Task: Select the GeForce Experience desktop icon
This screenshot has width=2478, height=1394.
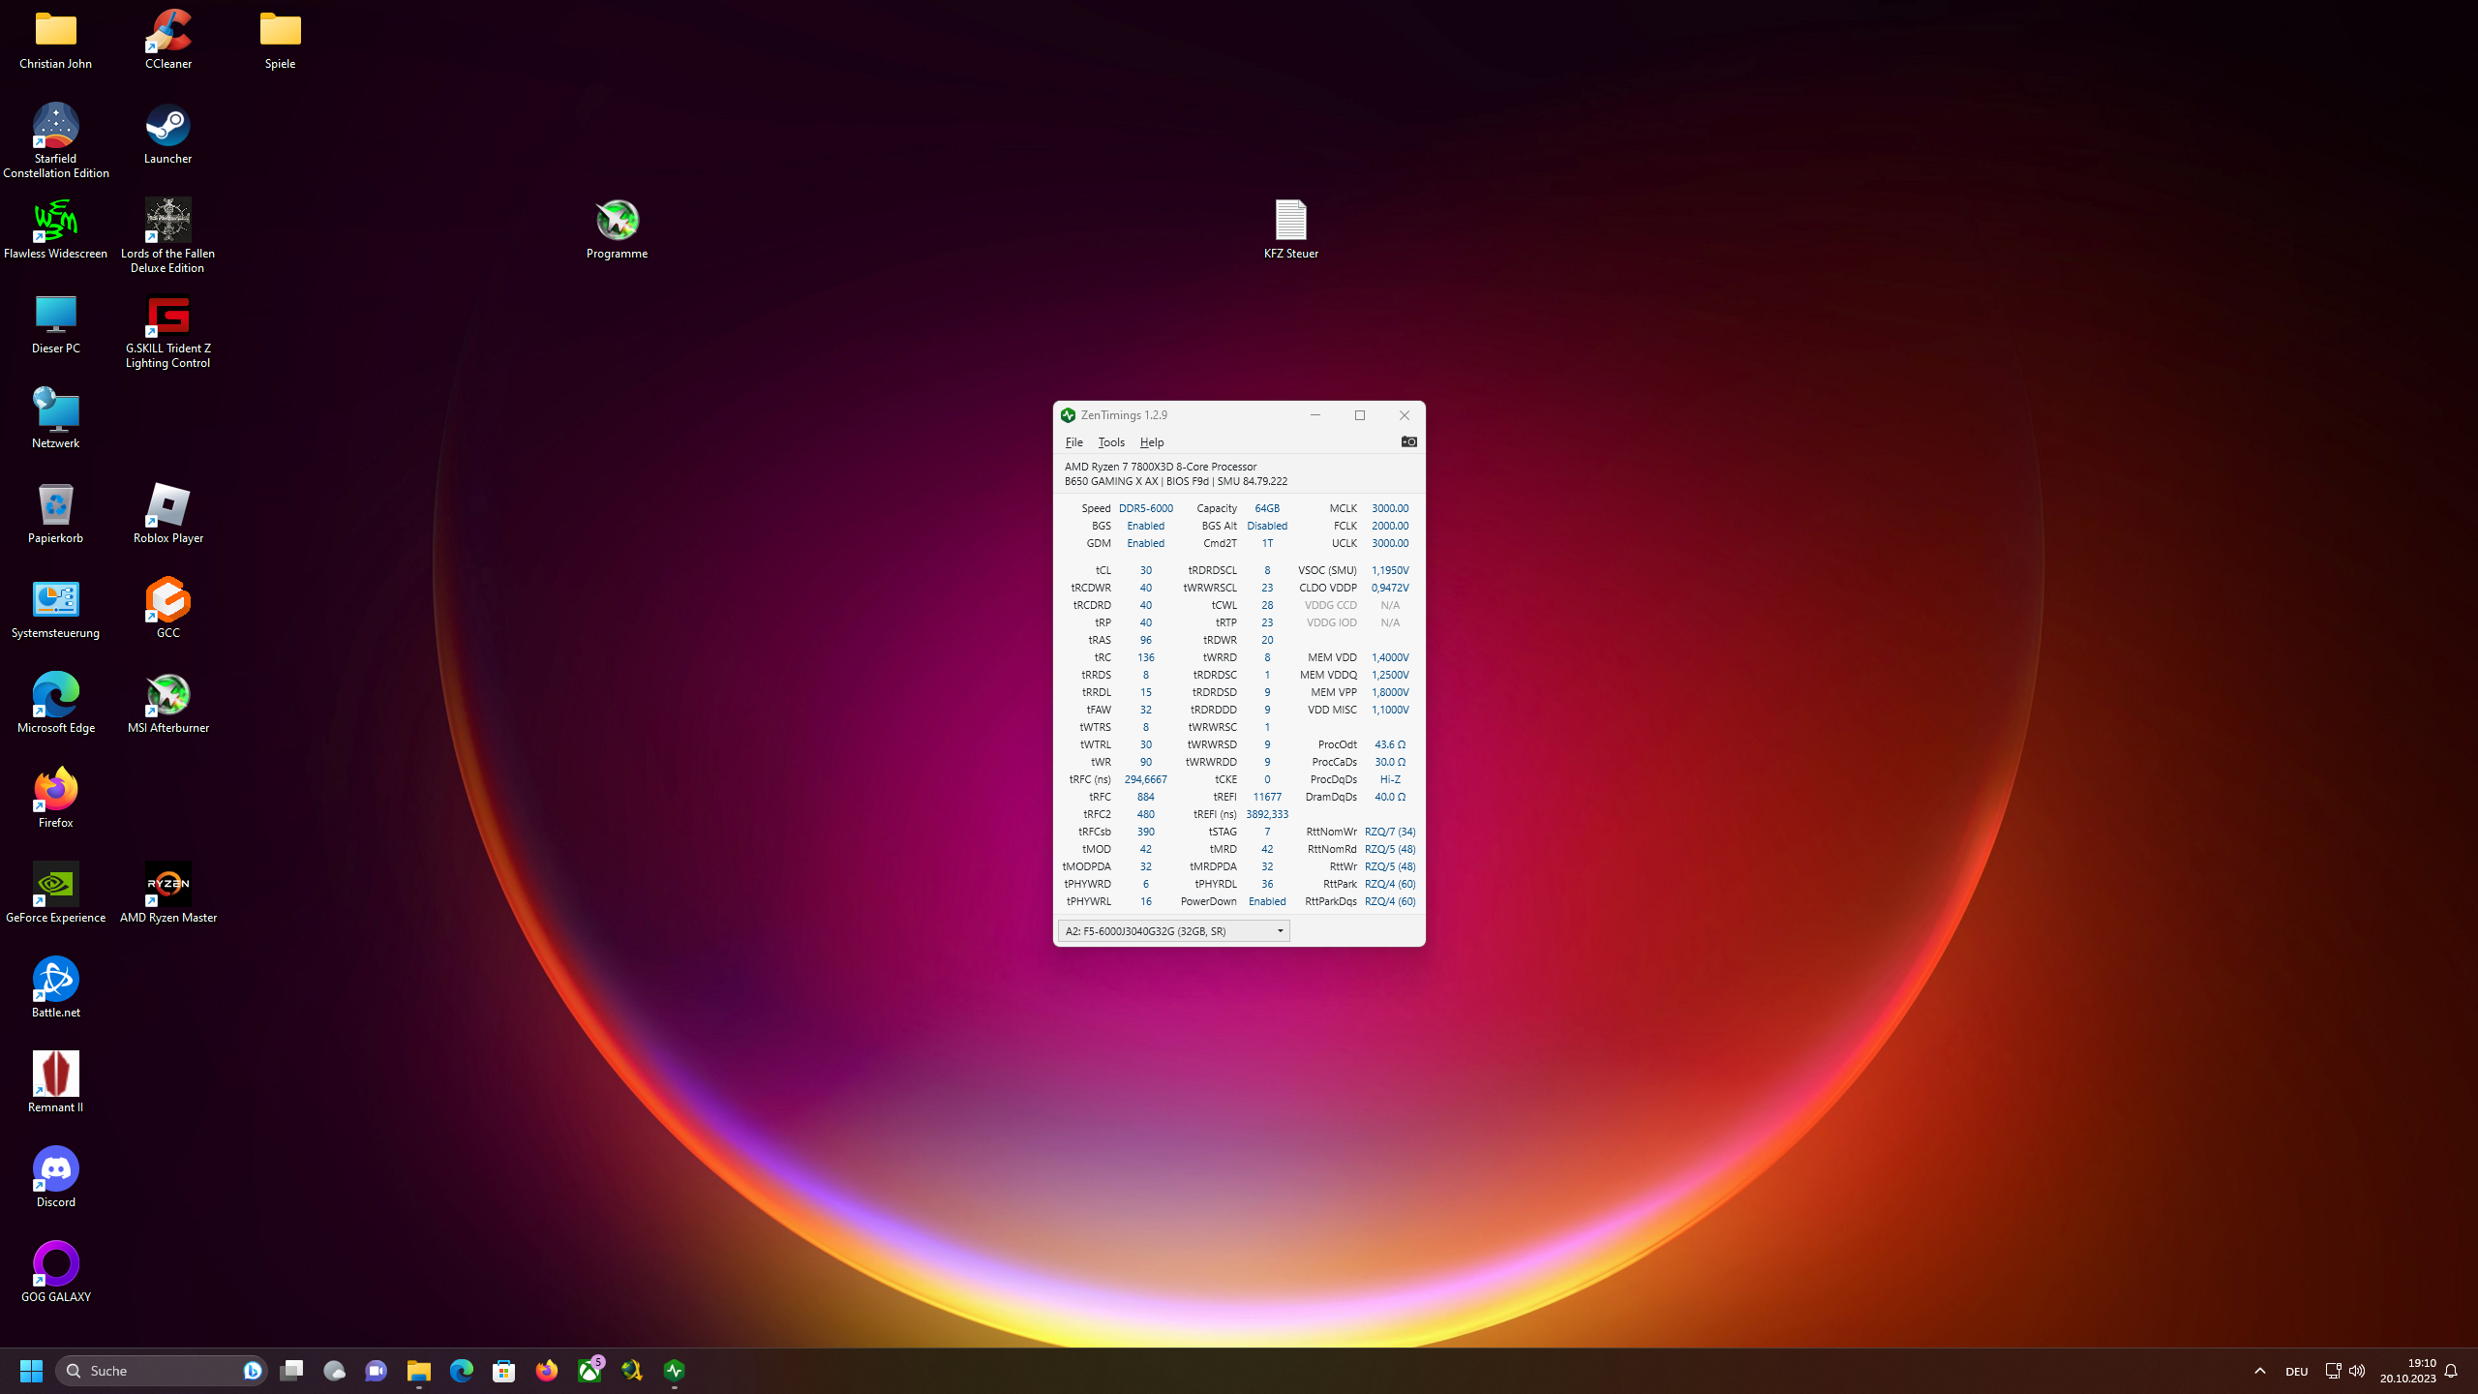Action: pyautogui.click(x=55, y=885)
